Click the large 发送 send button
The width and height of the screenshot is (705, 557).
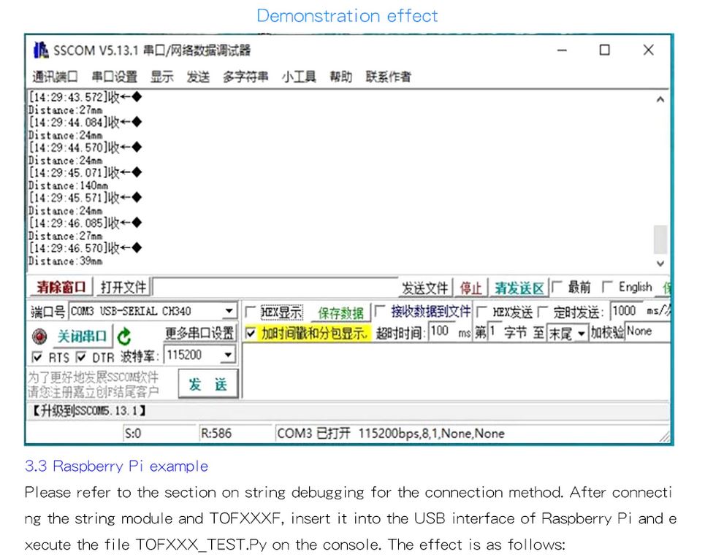point(207,384)
